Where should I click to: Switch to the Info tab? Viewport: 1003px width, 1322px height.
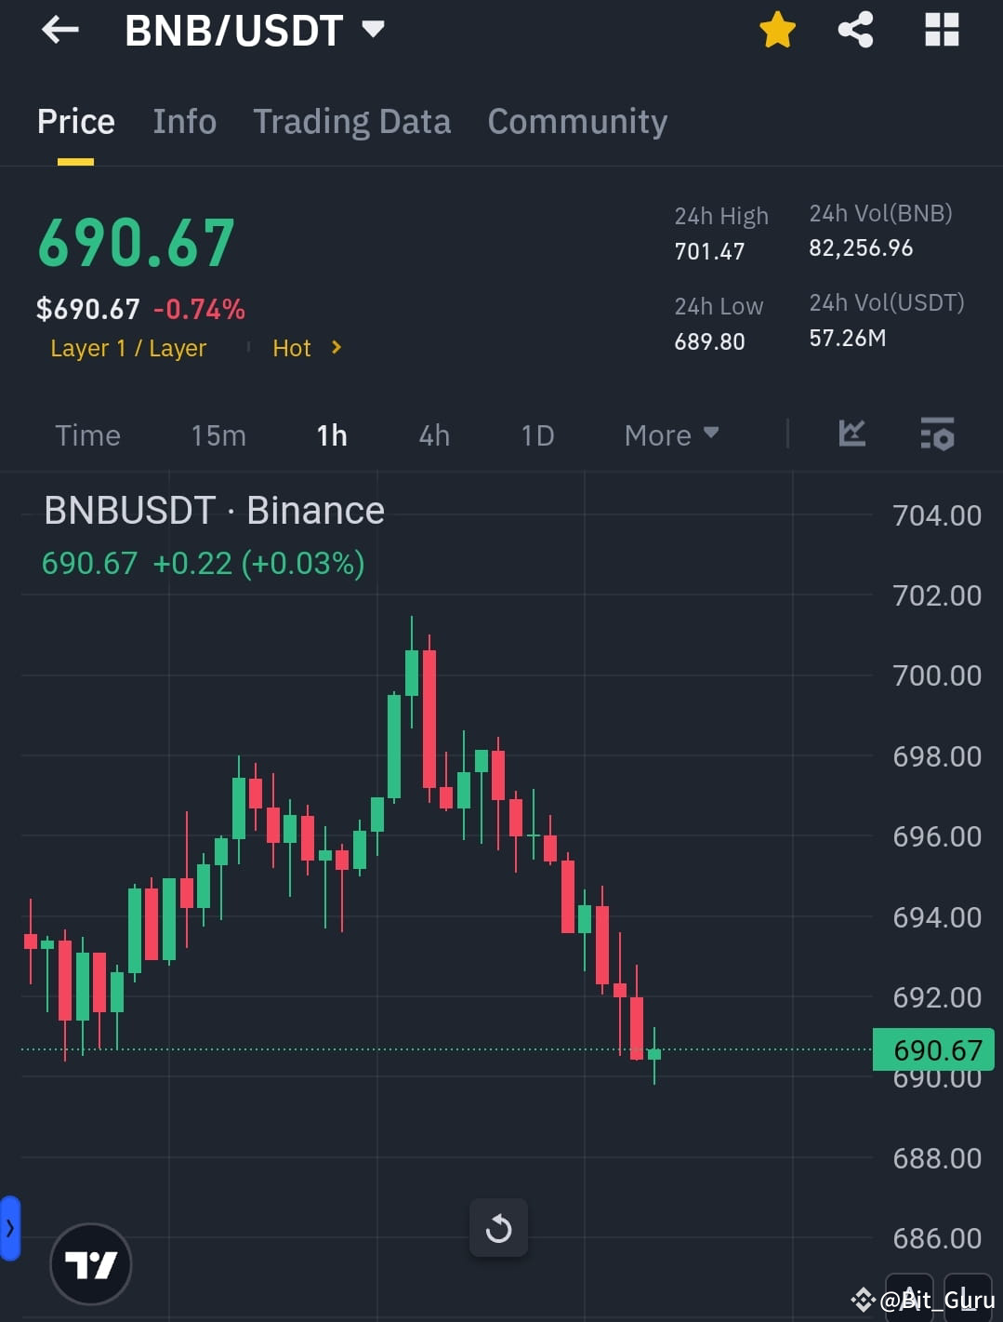coord(184,121)
